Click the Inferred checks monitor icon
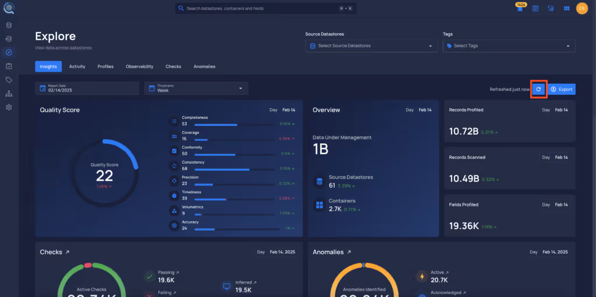The image size is (596, 297). click(x=226, y=287)
